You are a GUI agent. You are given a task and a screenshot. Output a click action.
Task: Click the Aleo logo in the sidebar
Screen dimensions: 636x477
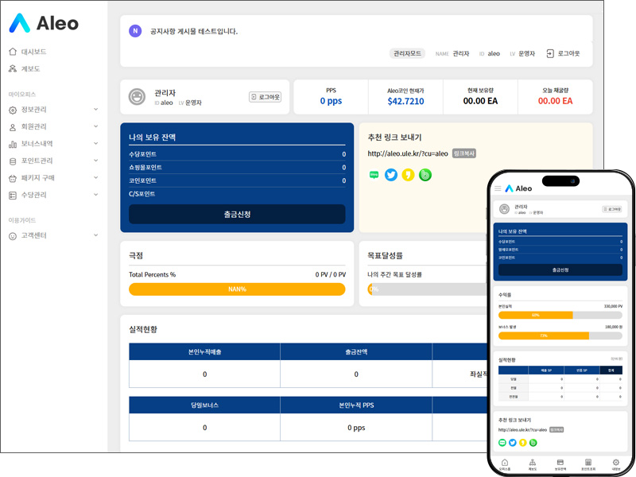(x=44, y=23)
